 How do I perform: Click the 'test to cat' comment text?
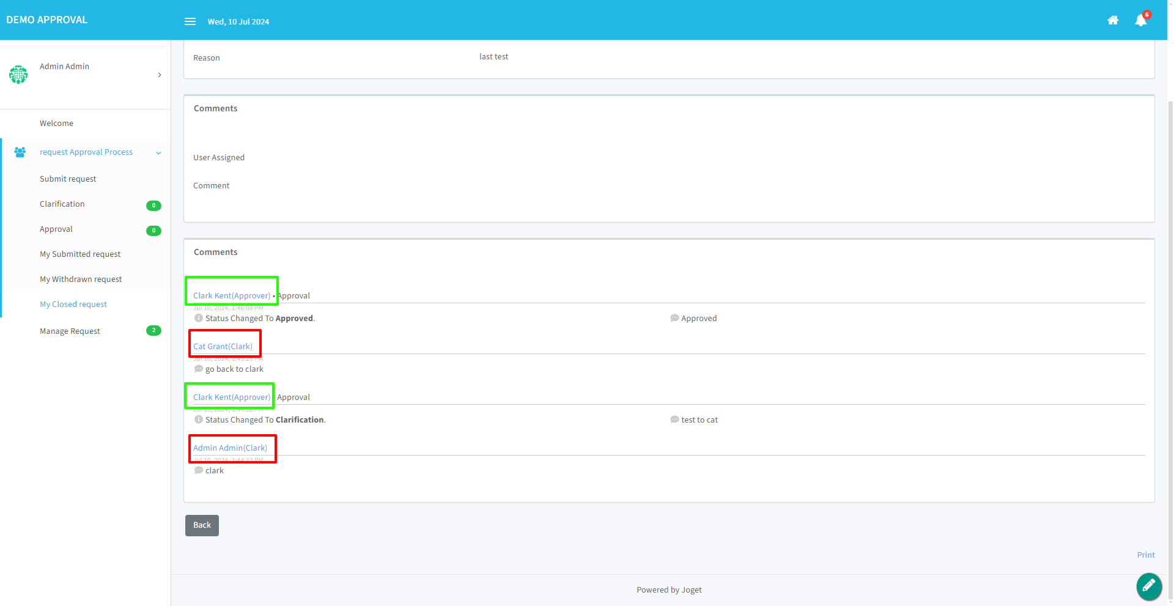tap(700, 420)
